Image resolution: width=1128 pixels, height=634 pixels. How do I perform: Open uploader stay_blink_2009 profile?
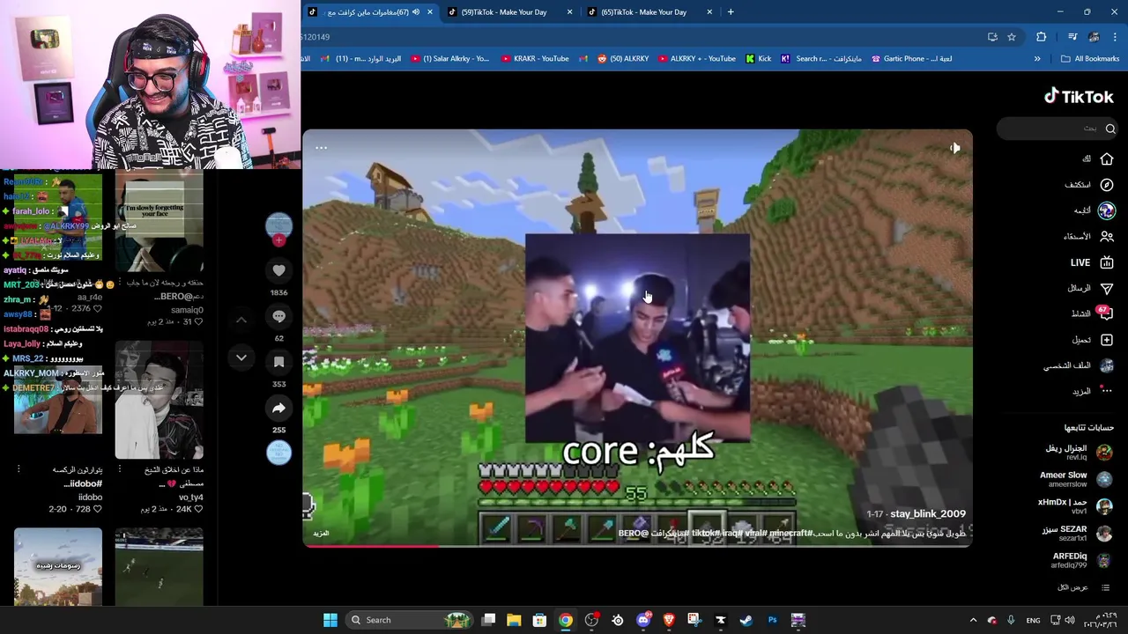[x=927, y=513]
